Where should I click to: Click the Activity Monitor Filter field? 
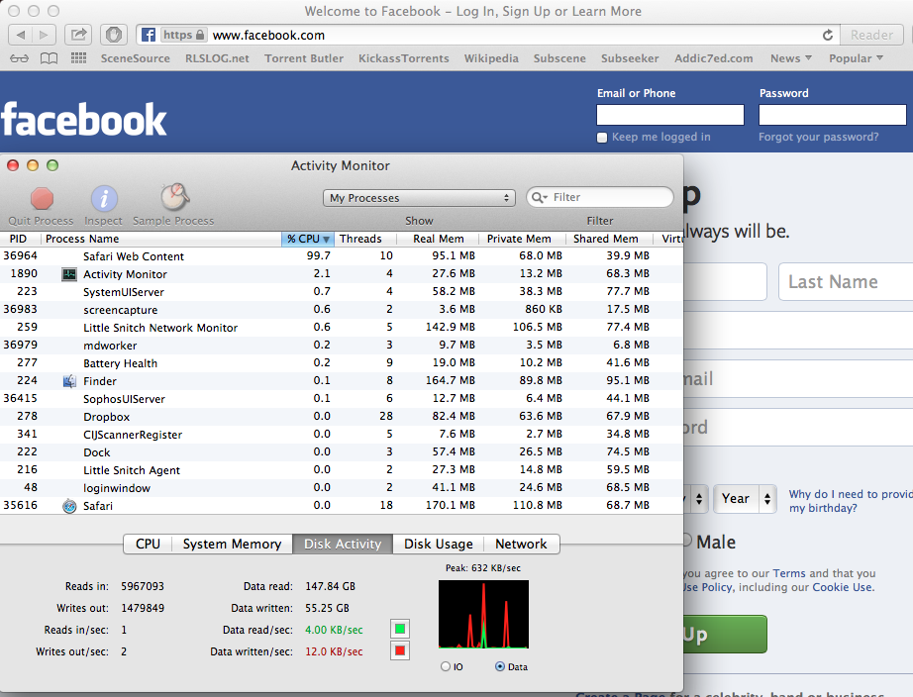click(600, 197)
